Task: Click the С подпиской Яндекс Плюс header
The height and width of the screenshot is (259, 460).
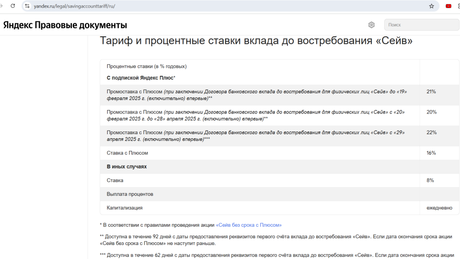Action: tap(141, 78)
